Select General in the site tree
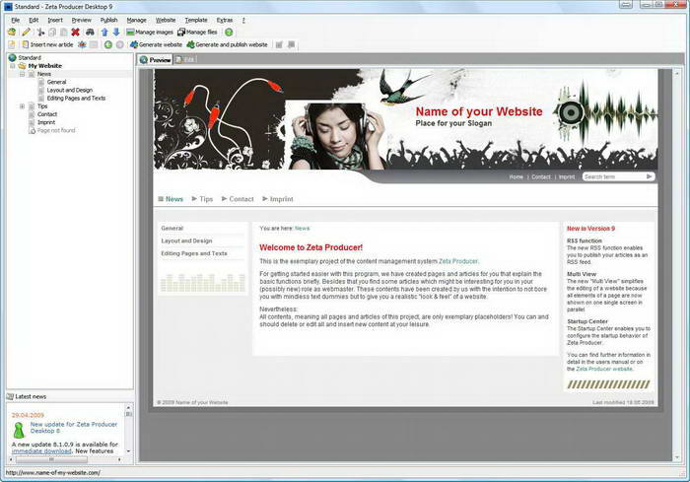Image resolution: width=690 pixels, height=482 pixels. coord(56,82)
